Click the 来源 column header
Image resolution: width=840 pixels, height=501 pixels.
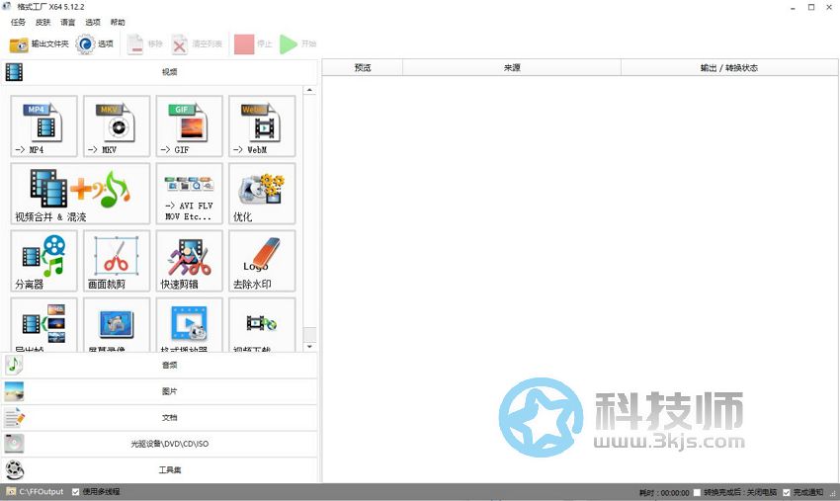[x=512, y=67]
